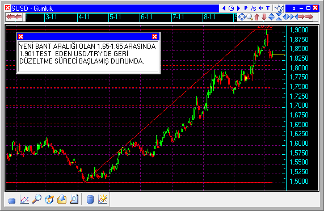Click the bold T button in title bar
The height and width of the screenshot is (211, 324).
tap(268, 9)
